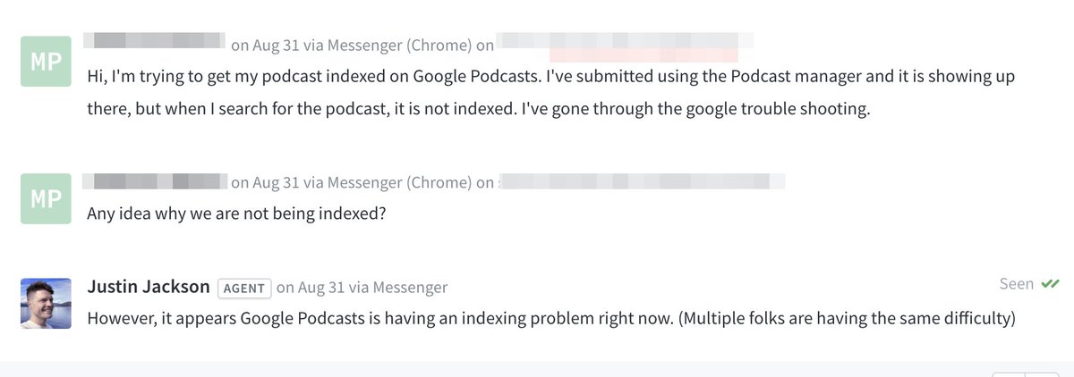Click the first green MP avatar
The image size is (1074, 377).
point(45,61)
